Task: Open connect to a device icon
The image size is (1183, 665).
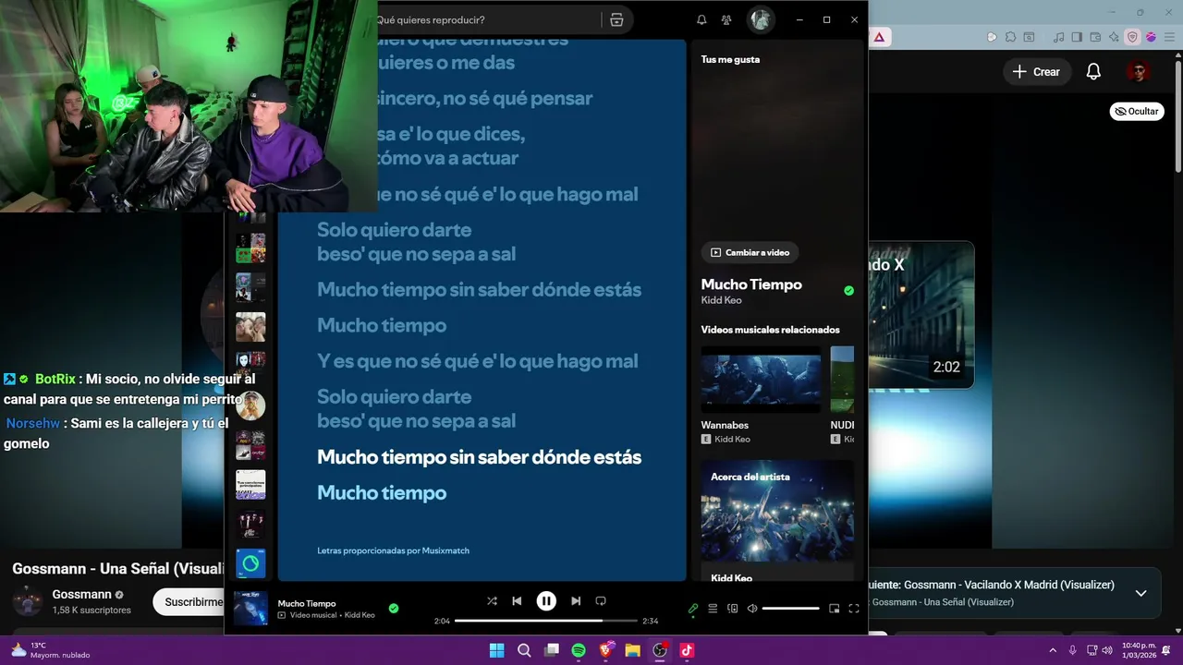Action: (733, 609)
